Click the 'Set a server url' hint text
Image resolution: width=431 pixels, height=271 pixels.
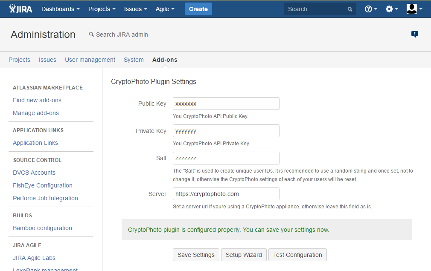point(272,207)
